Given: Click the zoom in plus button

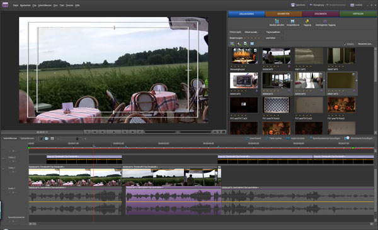Looking at the screenshot, I should pyautogui.click(x=85, y=139).
